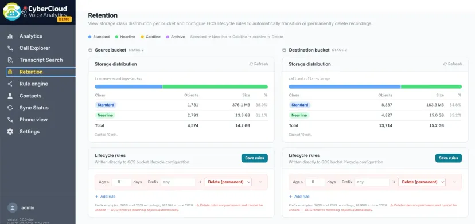The height and width of the screenshot is (224, 475).
Task: Add rule to Destination bucket lifecycle
Action: click(x=299, y=197)
